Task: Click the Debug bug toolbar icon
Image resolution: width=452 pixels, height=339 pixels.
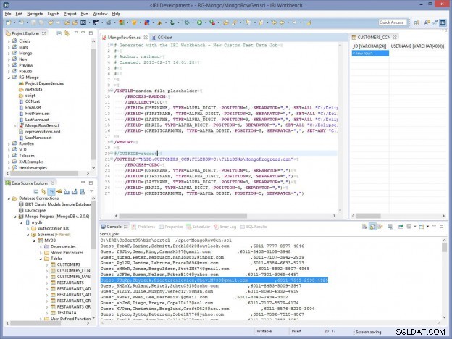Action: [x=187, y=22]
